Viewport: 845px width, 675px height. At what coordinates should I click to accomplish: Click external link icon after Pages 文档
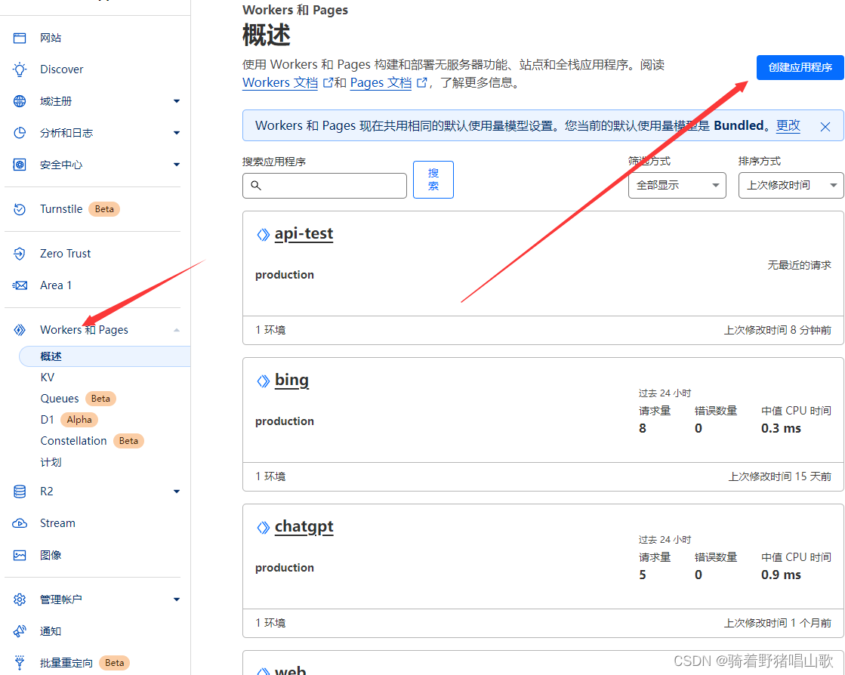coord(422,83)
